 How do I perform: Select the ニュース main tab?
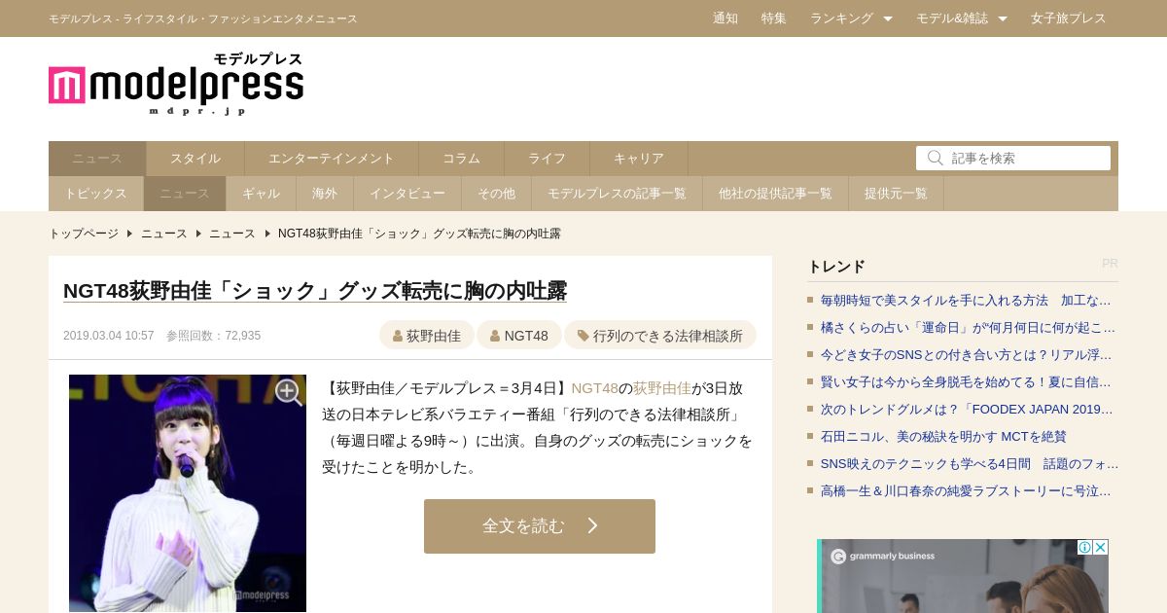(x=97, y=159)
